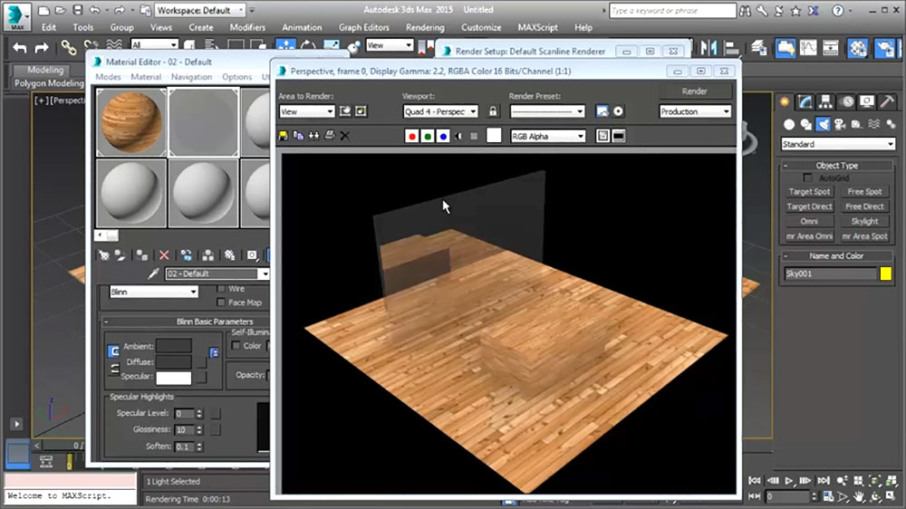Open Rendering menu
The width and height of the screenshot is (906, 509).
[425, 27]
